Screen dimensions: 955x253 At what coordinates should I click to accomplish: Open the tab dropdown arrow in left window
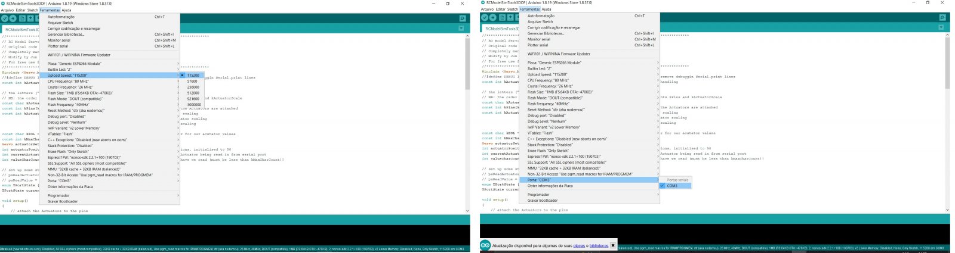[462, 29]
